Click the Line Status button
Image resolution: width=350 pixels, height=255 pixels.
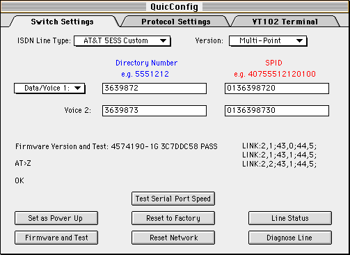290,218
